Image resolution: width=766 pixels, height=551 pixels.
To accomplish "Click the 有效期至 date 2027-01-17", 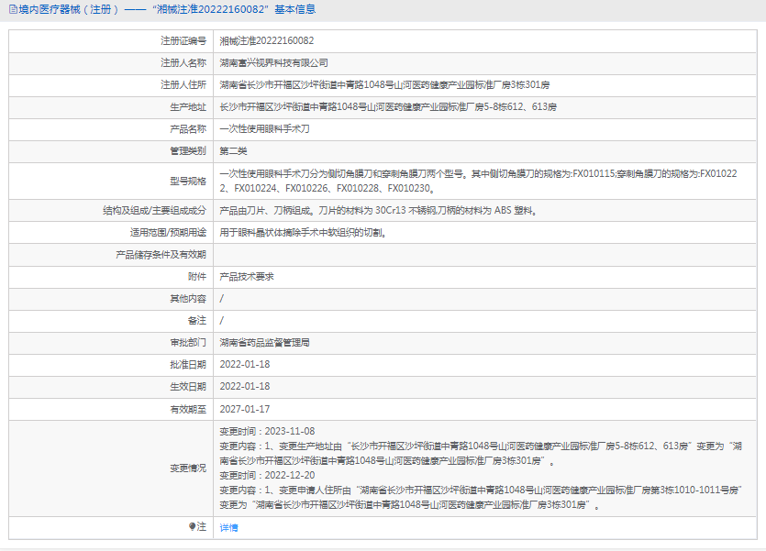I will click(x=245, y=409).
